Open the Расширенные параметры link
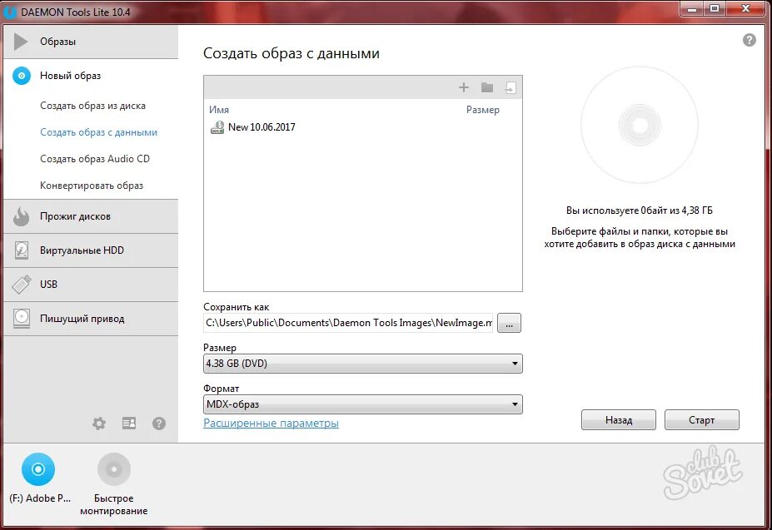Viewport: 772px width, 530px height. 271,424
